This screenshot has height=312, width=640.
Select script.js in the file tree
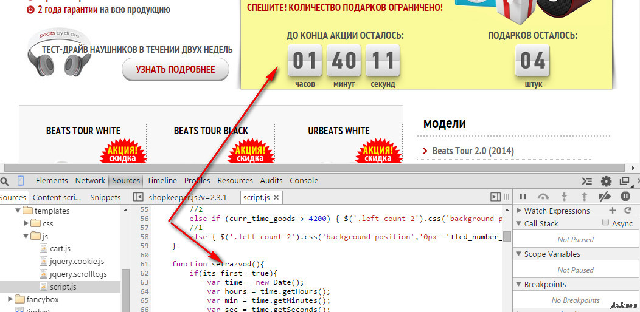click(60, 287)
